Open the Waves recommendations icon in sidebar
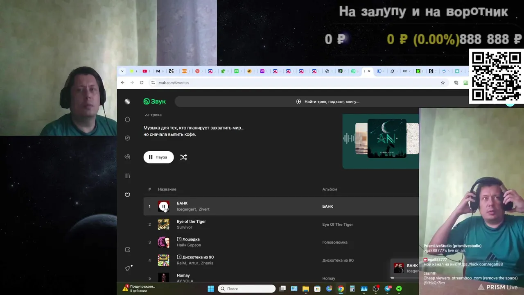524x295 pixels. point(127,157)
